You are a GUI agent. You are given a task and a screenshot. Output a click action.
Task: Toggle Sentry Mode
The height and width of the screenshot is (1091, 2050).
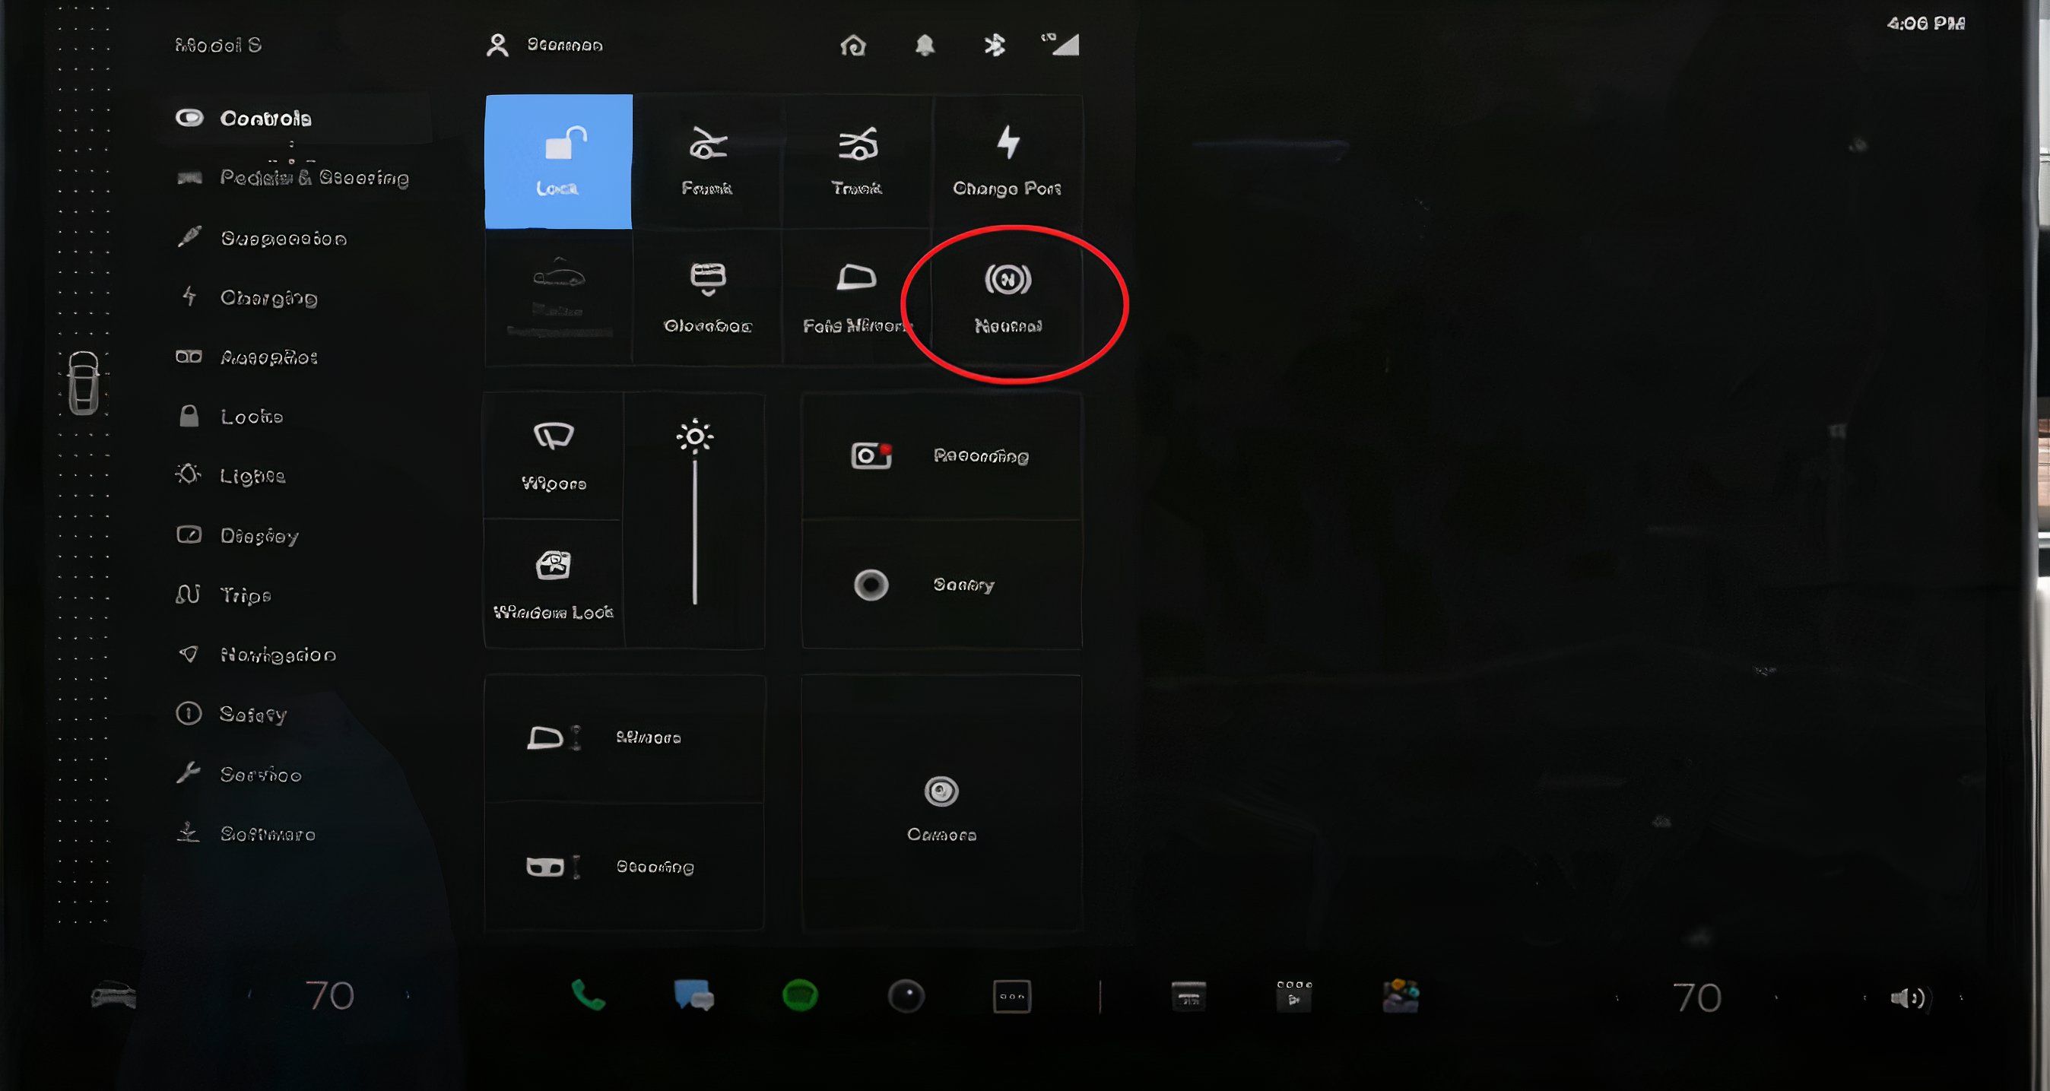[x=941, y=585]
